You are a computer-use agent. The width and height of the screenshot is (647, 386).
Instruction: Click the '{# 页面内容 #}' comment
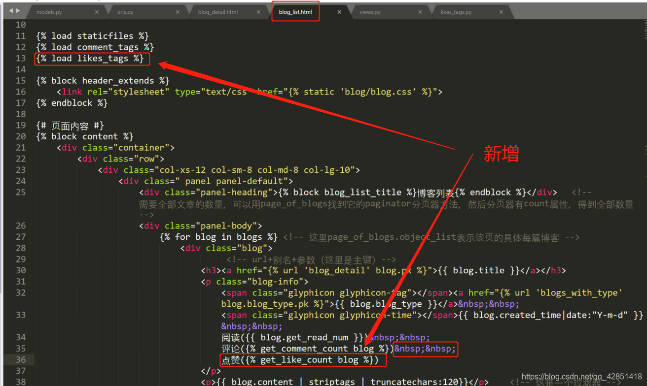tap(70, 126)
